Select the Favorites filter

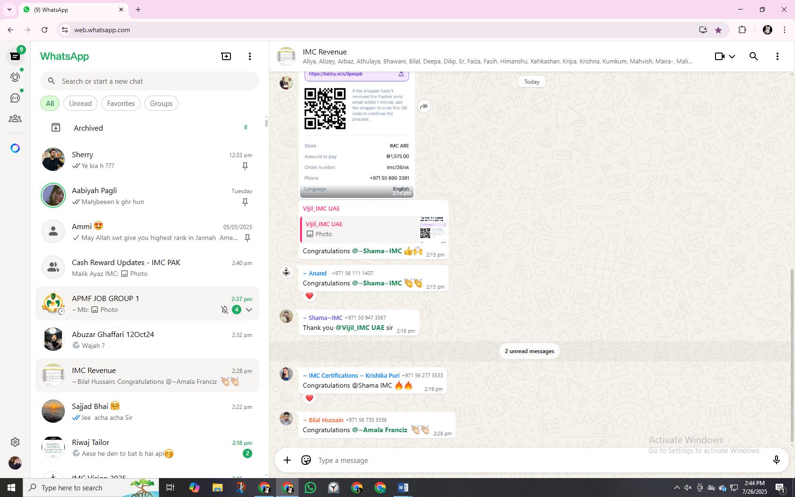coord(121,103)
